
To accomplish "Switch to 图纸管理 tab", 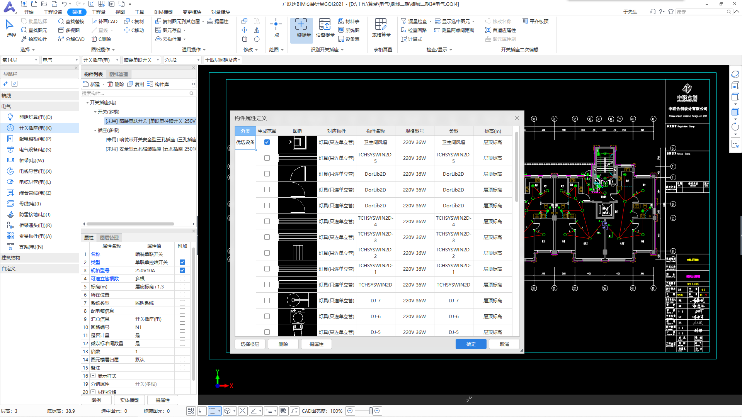I will coord(119,74).
